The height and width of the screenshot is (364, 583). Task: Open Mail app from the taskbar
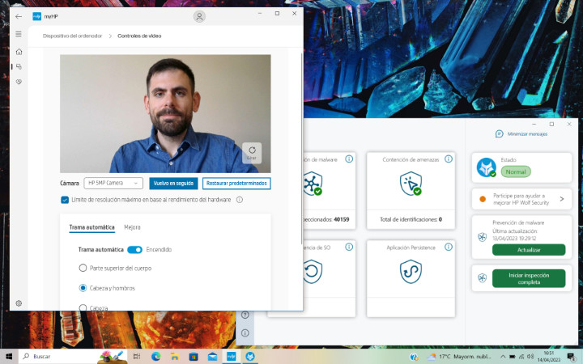point(212,357)
